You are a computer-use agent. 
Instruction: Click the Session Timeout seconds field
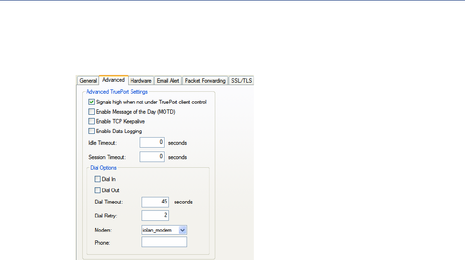click(x=152, y=157)
